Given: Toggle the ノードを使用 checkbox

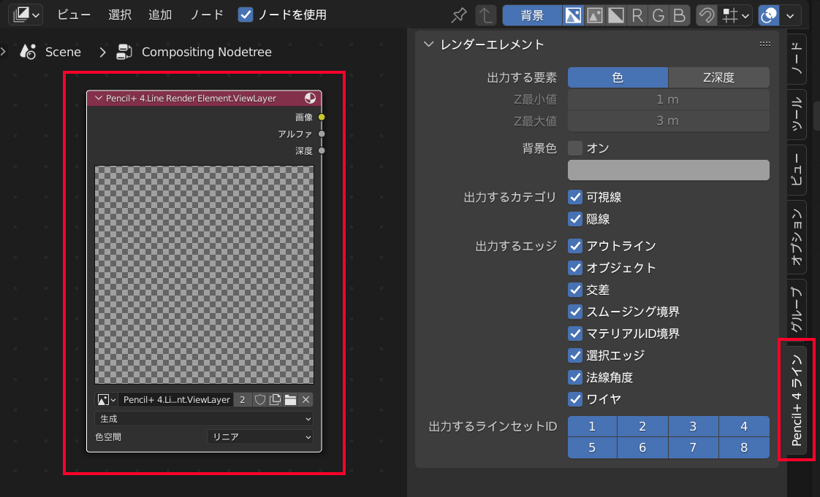Looking at the screenshot, I should click(x=246, y=15).
